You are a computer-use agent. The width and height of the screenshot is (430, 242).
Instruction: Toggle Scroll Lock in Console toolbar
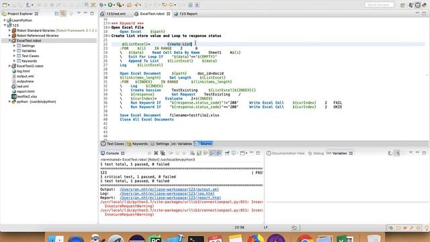tap(199, 153)
